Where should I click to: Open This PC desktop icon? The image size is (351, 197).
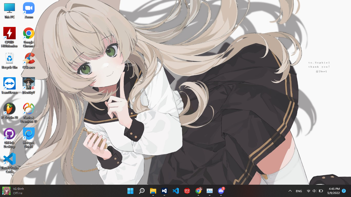[10, 11]
